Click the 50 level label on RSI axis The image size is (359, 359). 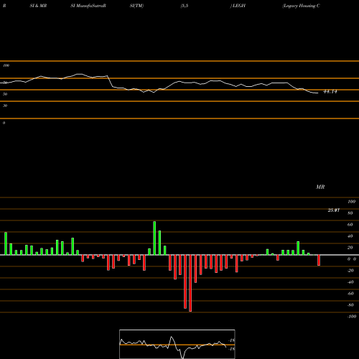pos(5,94)
